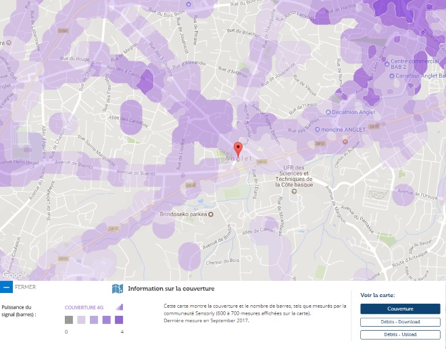Click the Google logo on the map
This screenshot has width=446, height=349.
[x=14, y=275]
